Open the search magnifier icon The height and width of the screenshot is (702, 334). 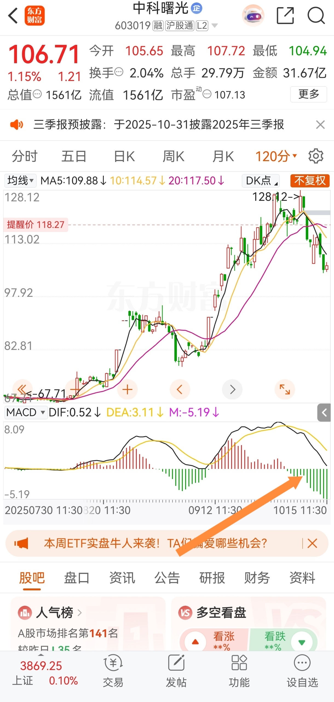coord(316,16)
